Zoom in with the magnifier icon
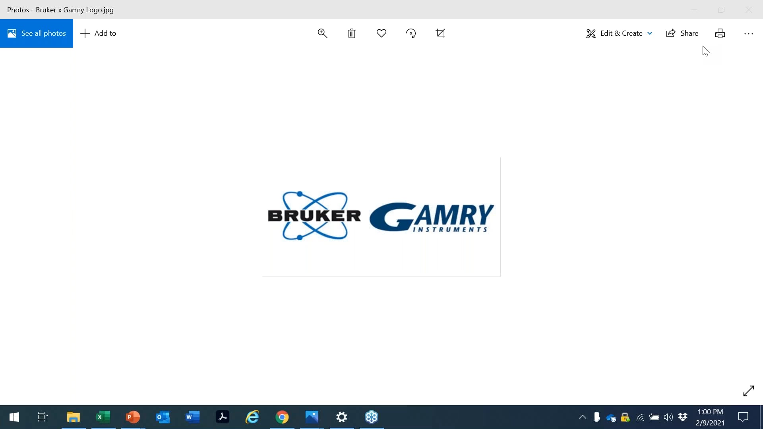The image size is (763, 429). (323, 33)
